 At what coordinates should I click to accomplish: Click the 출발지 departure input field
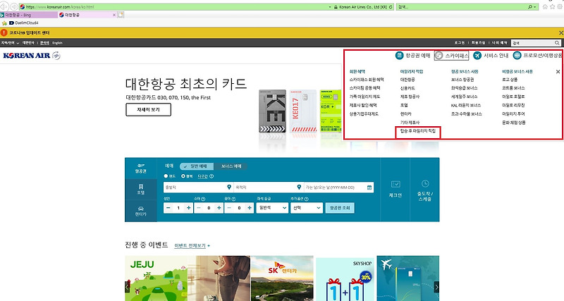198,188
